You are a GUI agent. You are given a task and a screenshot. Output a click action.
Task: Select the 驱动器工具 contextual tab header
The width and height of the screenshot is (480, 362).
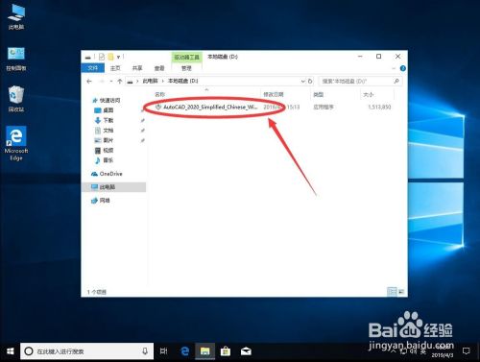(x=187, y=58)
